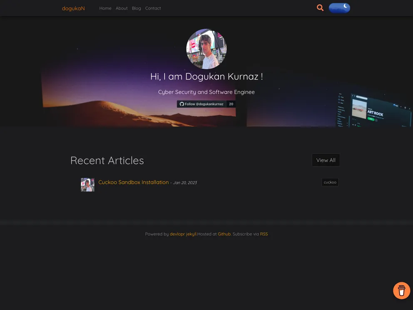Image resolution: width=413 pixels, height=310 pixels.
Task: Open the Cuckoo Sandbox Installation article
Action: (x=133, y=182)
